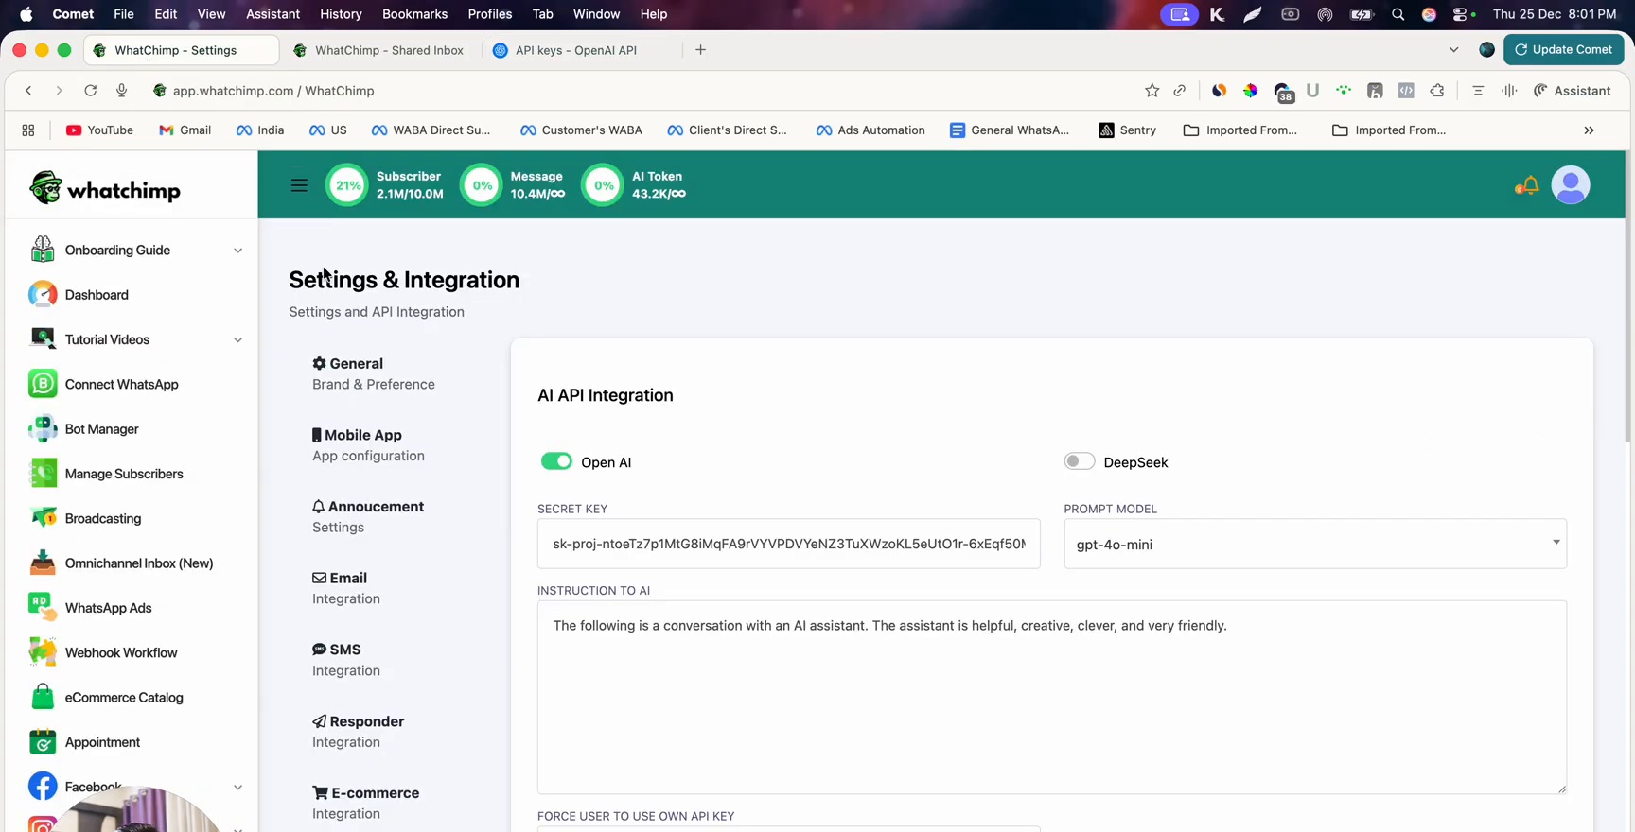The image size is (1635, 832).
Task: Open Mobile App configuration settings
Action: coord(368,445)
